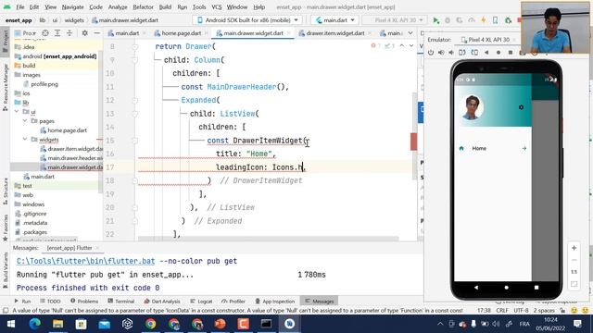The image size is (593, 333).
Task: Open the Build menu
Action: pos(165,7)
